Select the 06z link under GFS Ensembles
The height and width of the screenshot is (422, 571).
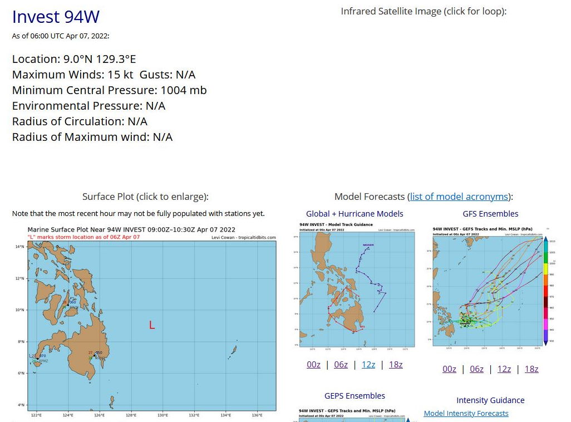tap(476, 369)
